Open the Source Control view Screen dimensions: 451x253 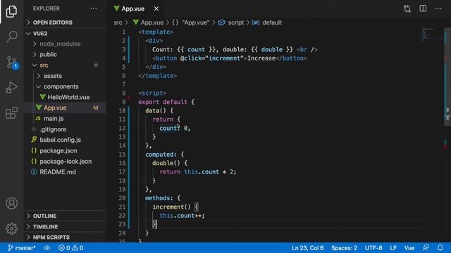(12, 63)
